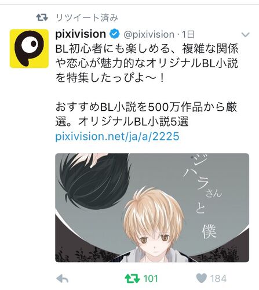Click the blue verified badge
This screenshot has width=259, height=290.
115,34
